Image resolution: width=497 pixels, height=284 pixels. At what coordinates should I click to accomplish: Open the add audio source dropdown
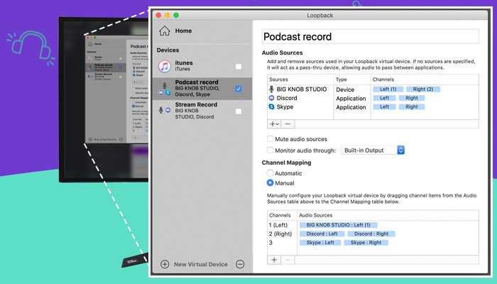coord(275,124)
